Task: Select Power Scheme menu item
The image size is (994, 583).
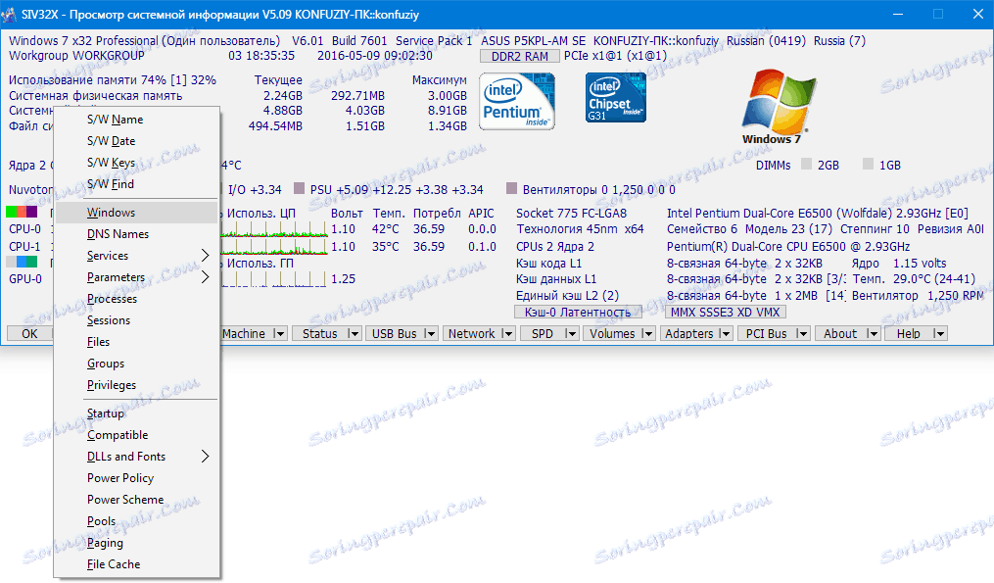Action: (137, 500)
